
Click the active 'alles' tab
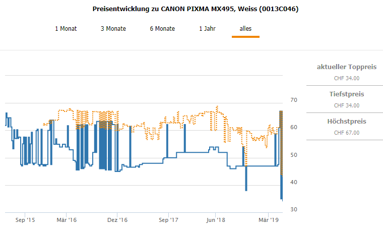245,29
